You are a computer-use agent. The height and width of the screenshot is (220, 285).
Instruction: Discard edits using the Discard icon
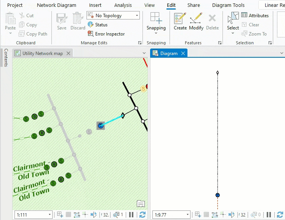78,18
